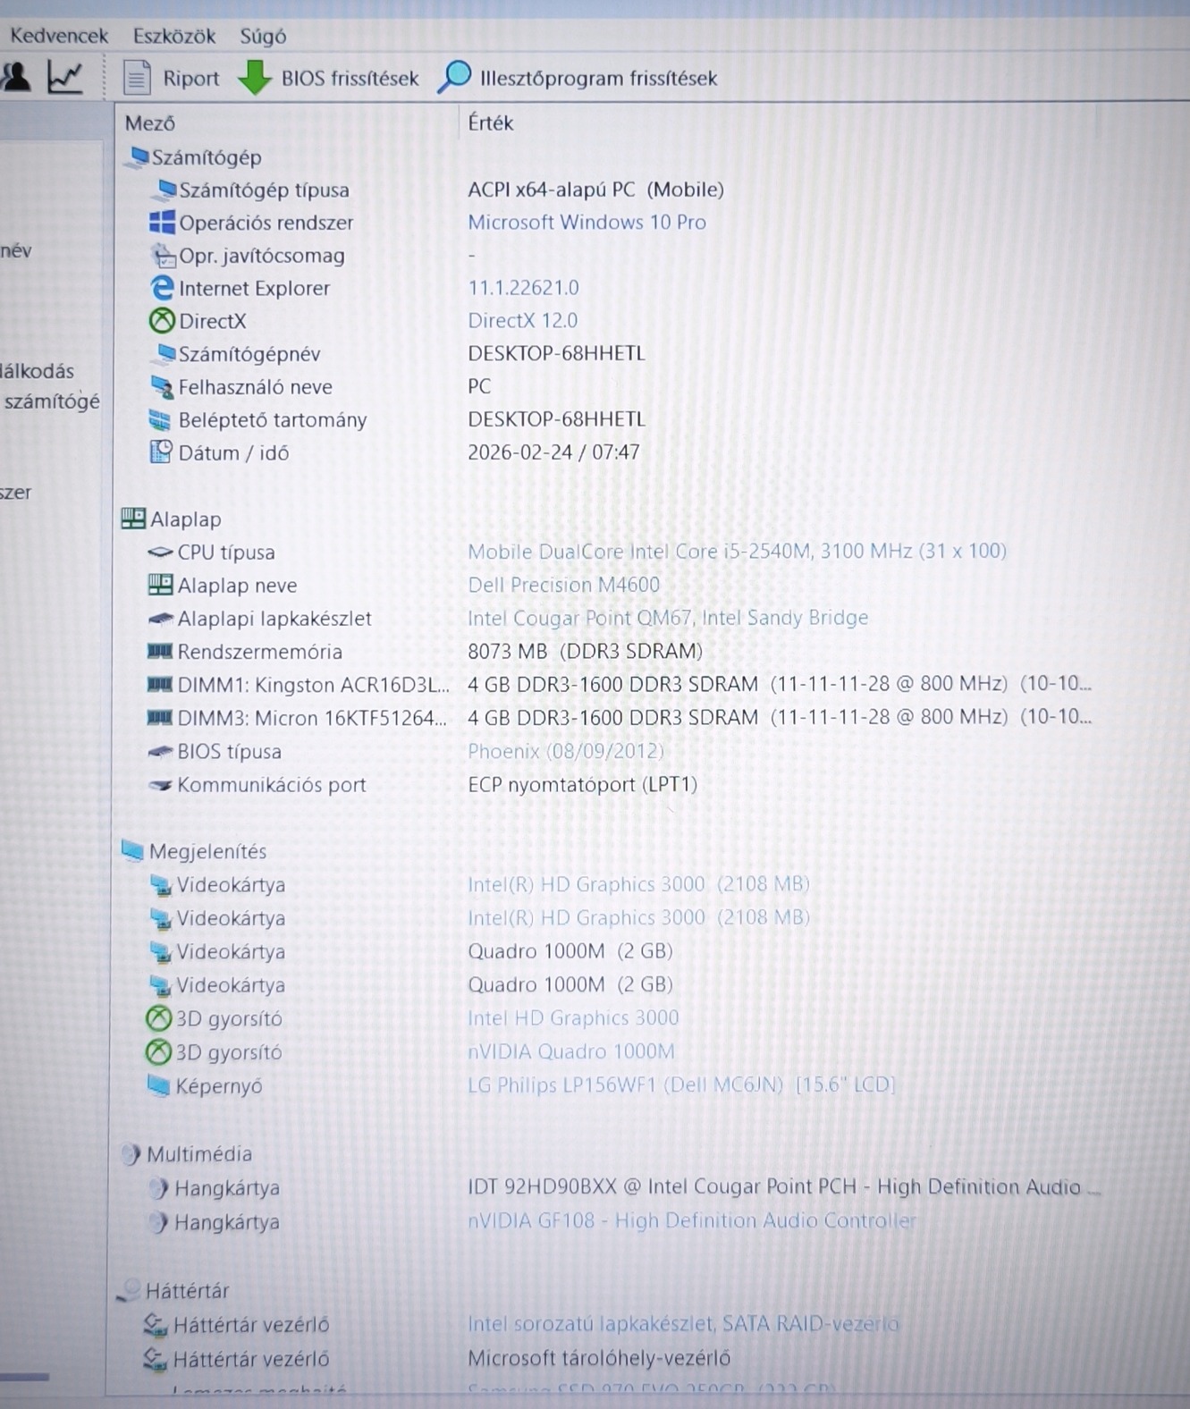Click the CPU típusa chip icon
The width and height of the screenshot is (1190, 1409).
160,553
